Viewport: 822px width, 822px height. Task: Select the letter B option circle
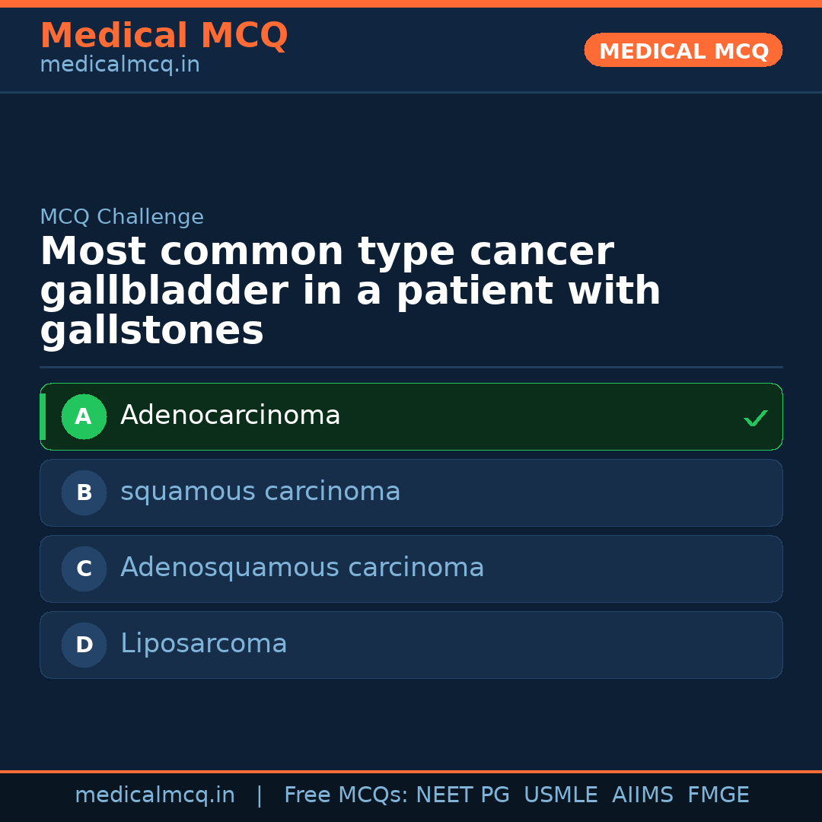[84, 492]
